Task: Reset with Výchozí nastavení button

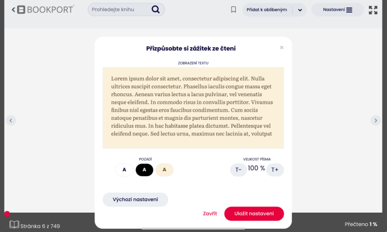Action: pos(135,199)
